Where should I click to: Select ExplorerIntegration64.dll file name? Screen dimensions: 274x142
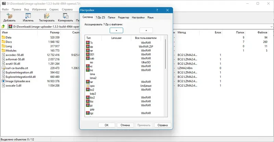click(21, 77)
